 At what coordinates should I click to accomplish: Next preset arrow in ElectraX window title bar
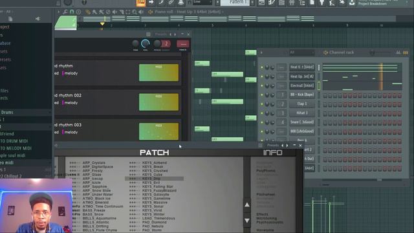click(x=287, y=145)
